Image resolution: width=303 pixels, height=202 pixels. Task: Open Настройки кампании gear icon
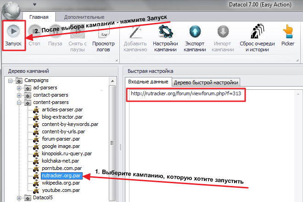tap(166, 31)
